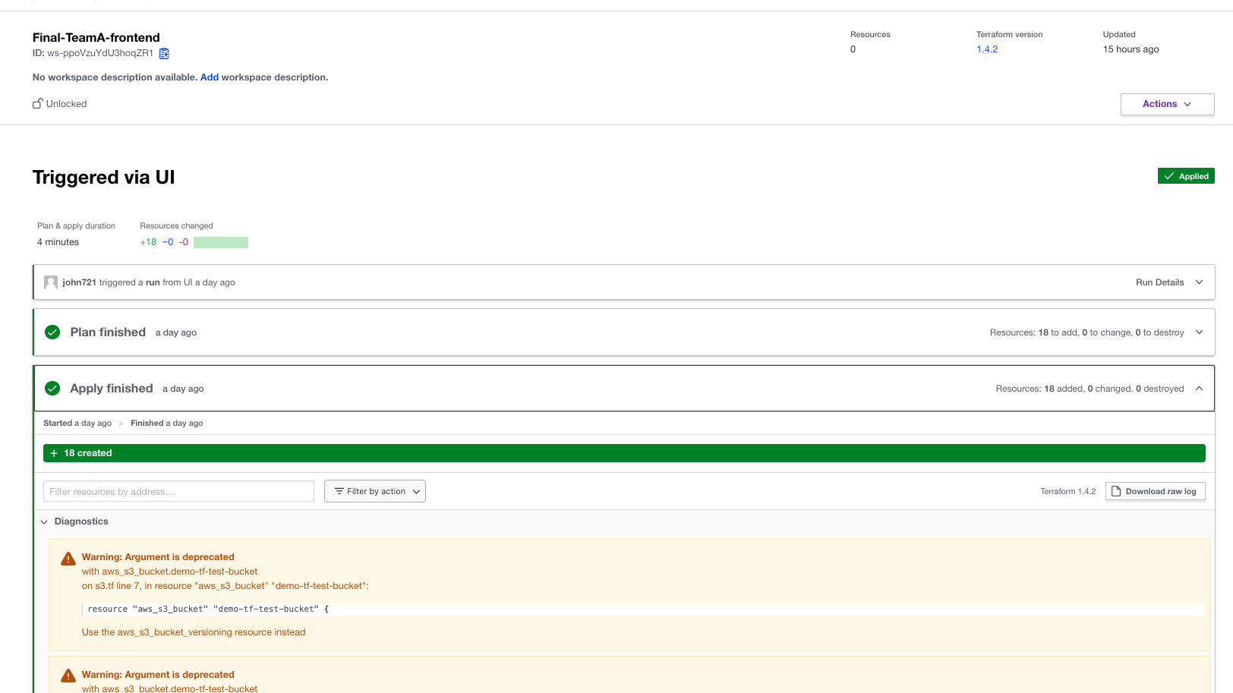Image resolution: width=1233 pixels, height=693 pixels.
Task: Collapse the Diagnostics section
Action: click(x=43, y=521)
